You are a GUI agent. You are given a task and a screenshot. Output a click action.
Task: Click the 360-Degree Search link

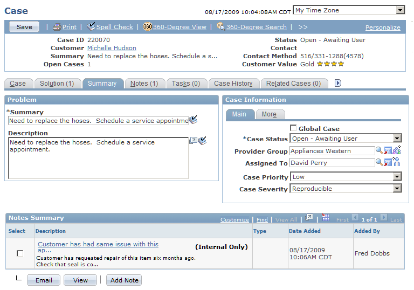tap(257, 27)
